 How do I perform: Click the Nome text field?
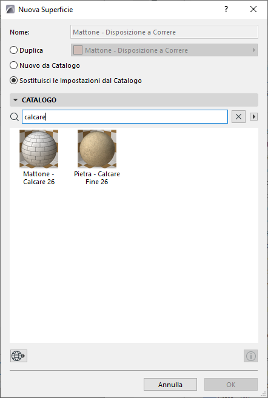click(164, 32)
